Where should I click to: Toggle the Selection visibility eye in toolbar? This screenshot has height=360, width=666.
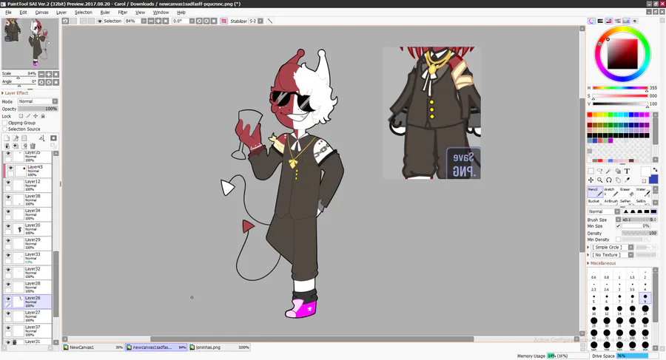(100, 21)
